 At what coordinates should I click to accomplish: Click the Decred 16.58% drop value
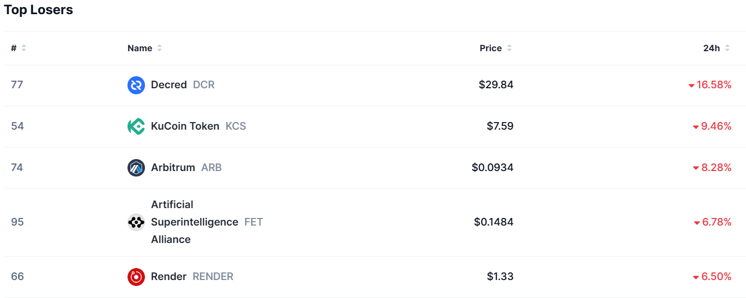(713, 85)
